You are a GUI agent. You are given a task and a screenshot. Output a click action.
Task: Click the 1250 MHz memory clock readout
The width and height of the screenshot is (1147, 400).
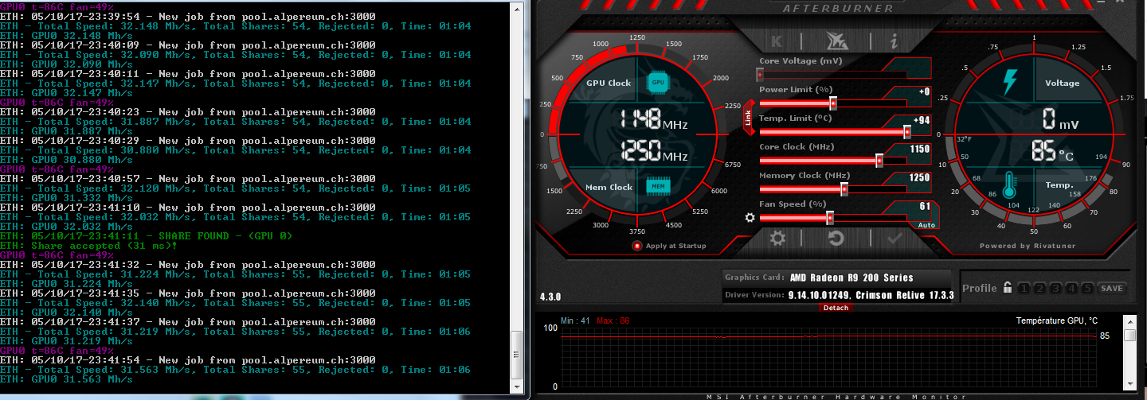coord(653,153)
